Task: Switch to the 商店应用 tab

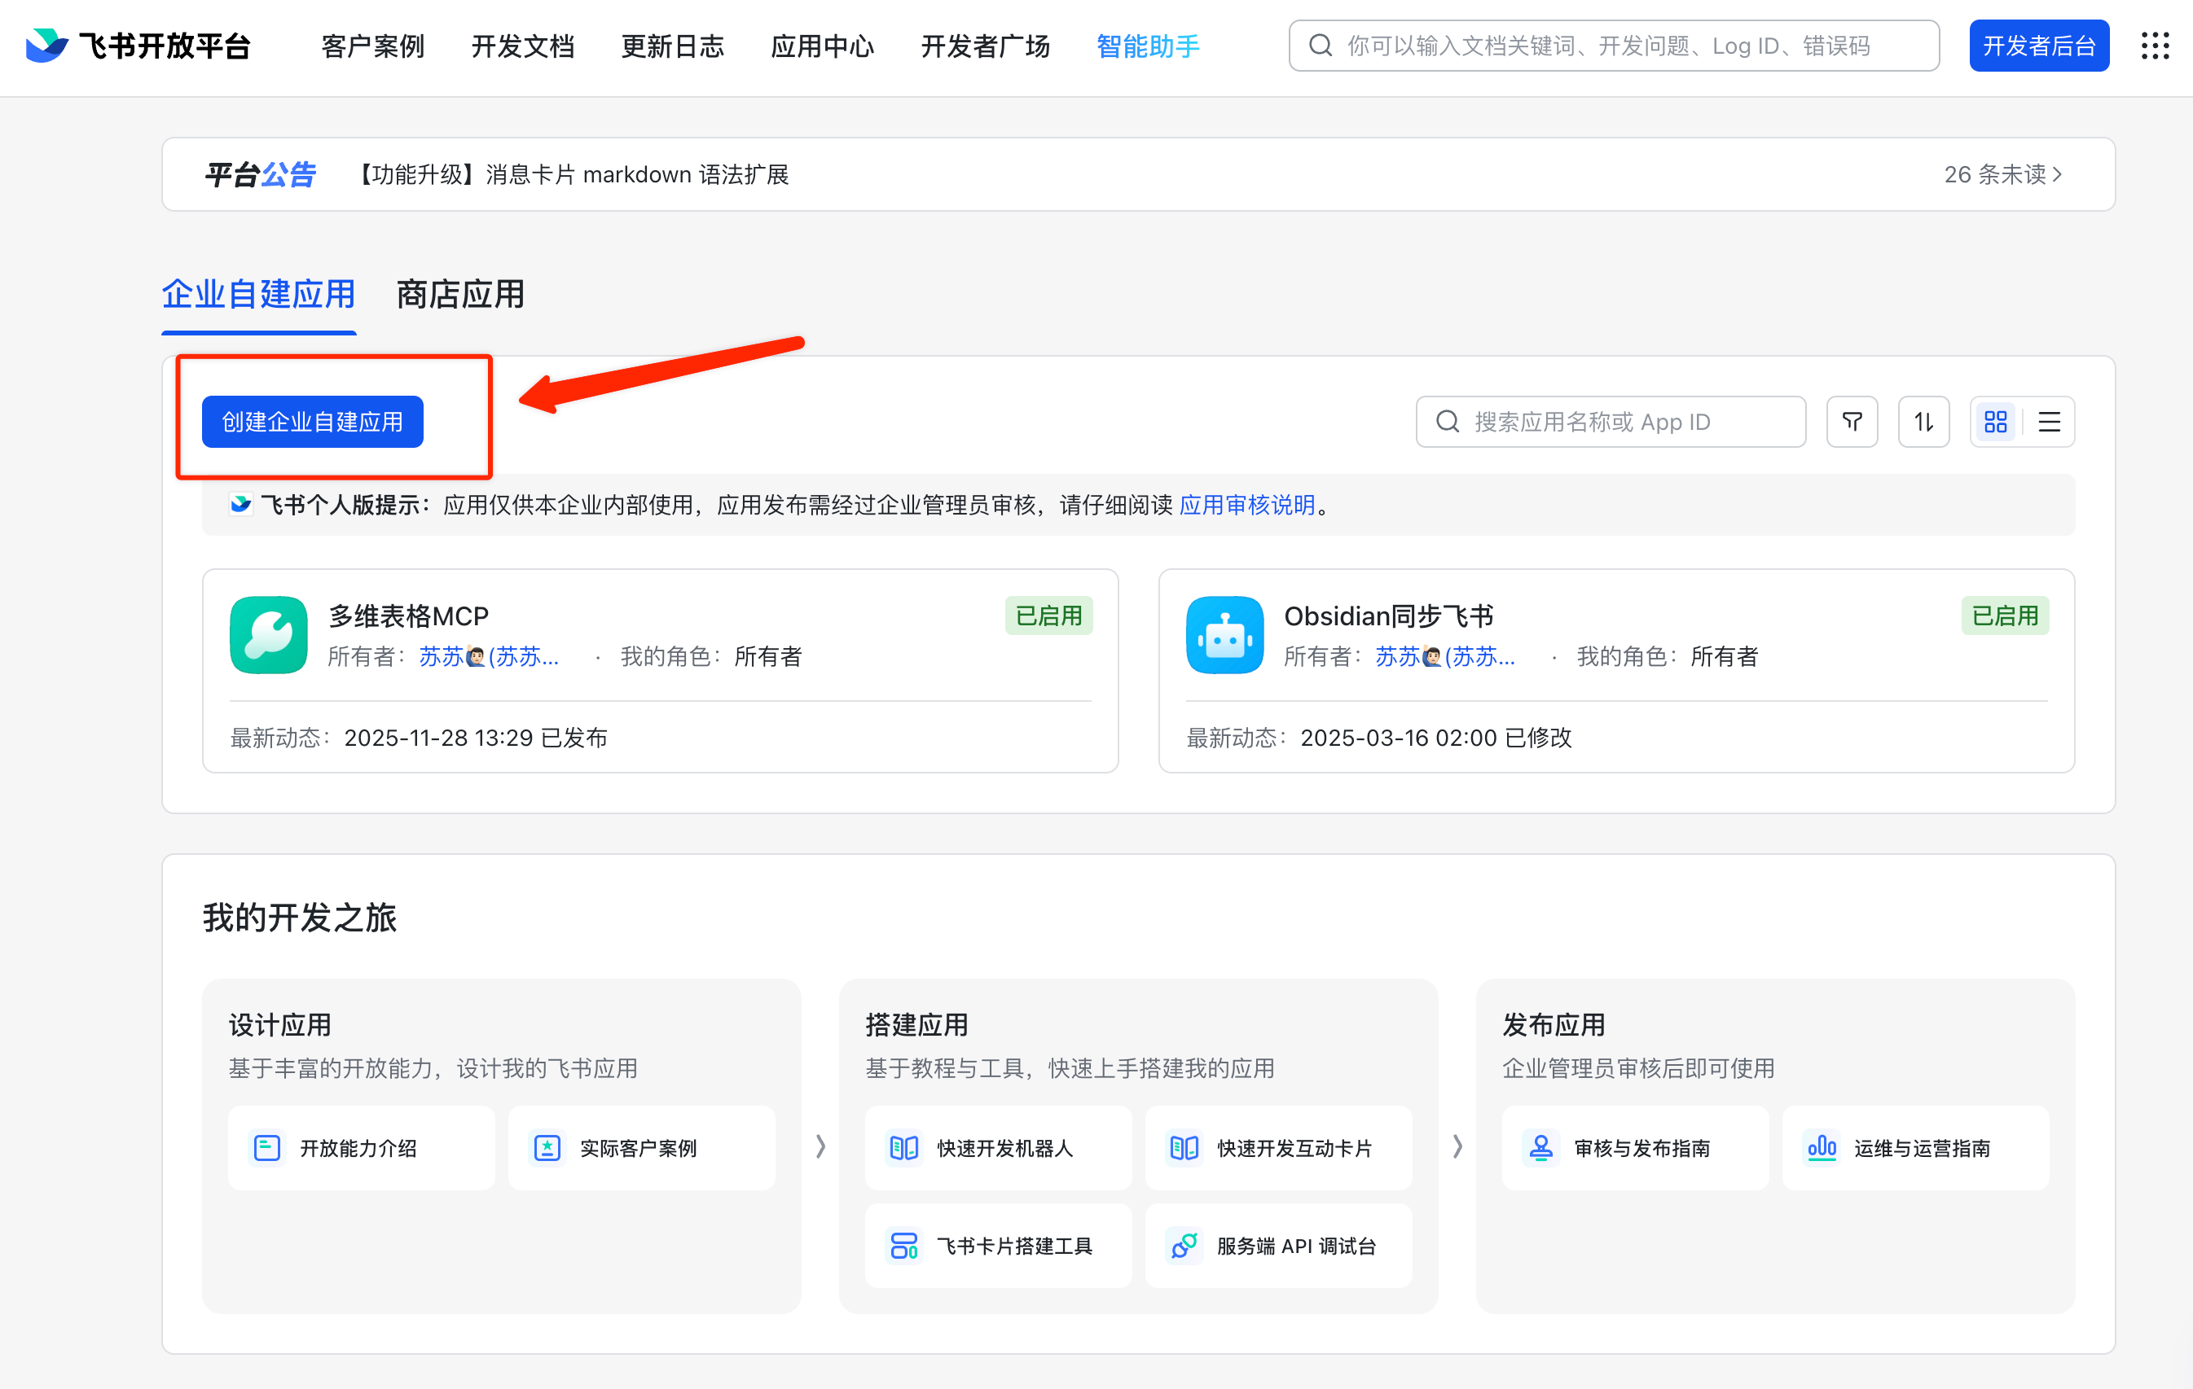Action: coord(460,295)
